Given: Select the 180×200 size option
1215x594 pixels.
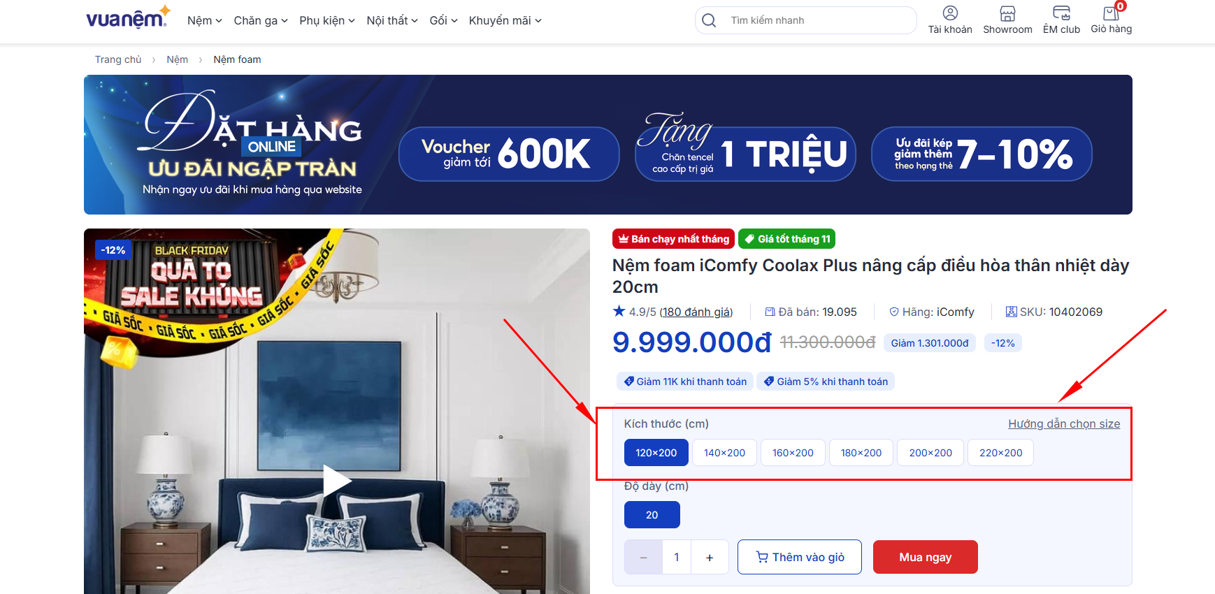Looking at the screenshot, I should click(861, 453).
